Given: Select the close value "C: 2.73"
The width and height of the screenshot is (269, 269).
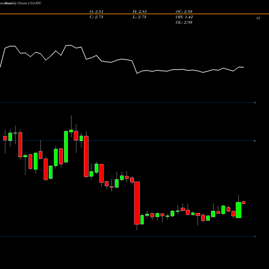Looking at the screenshot, I should click(96, 17).
